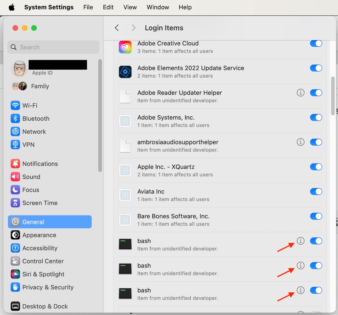Click the Apple ID memoji avatar

19,69
